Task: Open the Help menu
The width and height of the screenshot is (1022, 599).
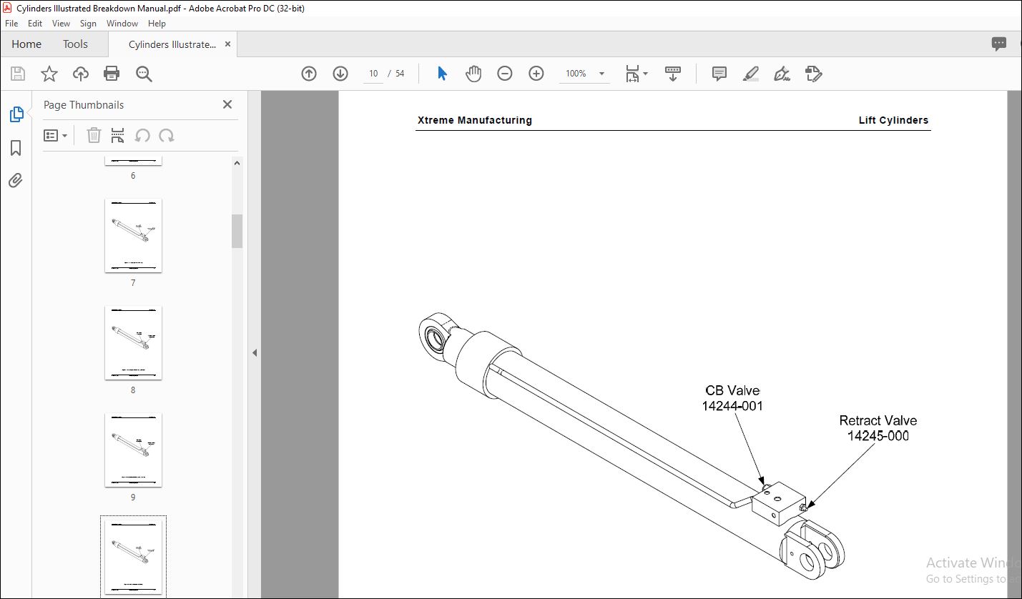Action: (x=157, y=24)
